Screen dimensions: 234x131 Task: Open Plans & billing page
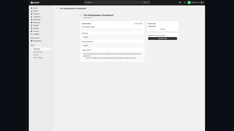coord(38,58)
